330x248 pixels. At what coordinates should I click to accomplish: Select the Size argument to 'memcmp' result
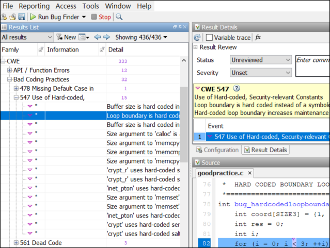click(x=90, y=152)
